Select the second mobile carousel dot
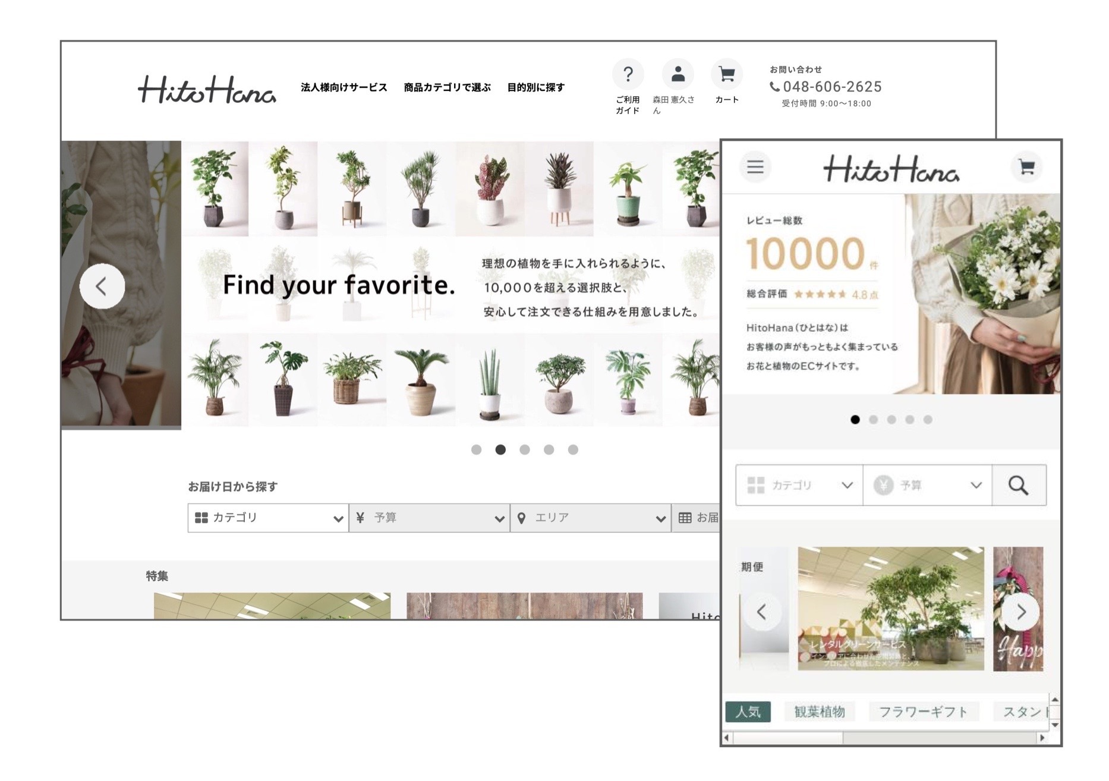 (873, 420)
